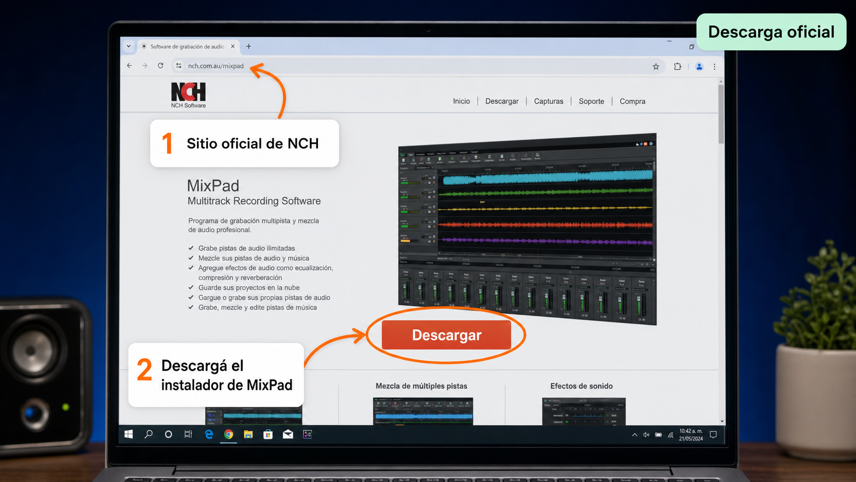Screen dimensions: 856x482
Task: Show hidden system tray icons chevron
Action: click(635, 435)
